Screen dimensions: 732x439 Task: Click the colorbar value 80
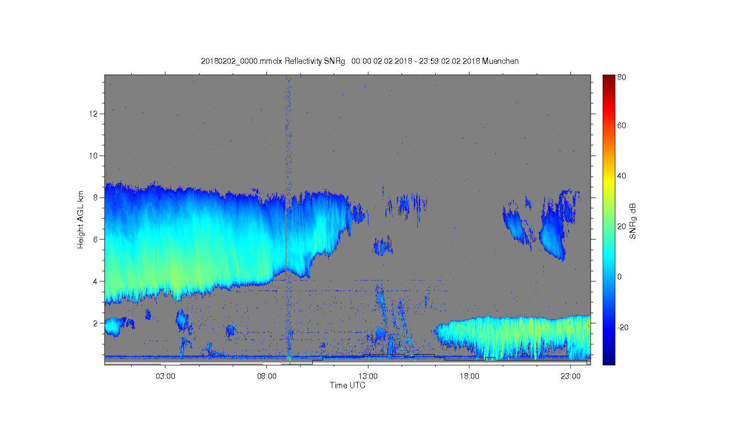622,77
